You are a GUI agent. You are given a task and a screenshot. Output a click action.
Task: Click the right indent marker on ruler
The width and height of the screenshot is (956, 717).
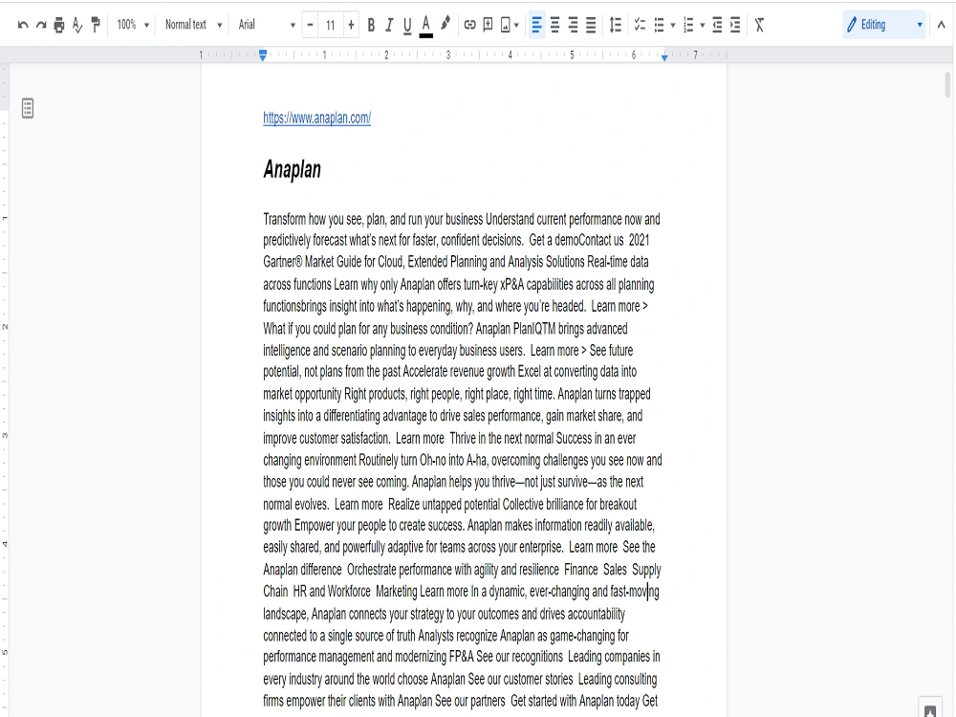[x=664, y=56]
